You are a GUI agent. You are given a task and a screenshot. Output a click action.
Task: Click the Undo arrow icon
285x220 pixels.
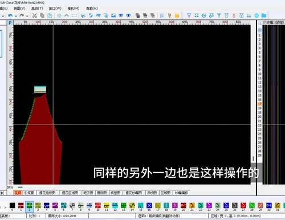coord(10,15)
